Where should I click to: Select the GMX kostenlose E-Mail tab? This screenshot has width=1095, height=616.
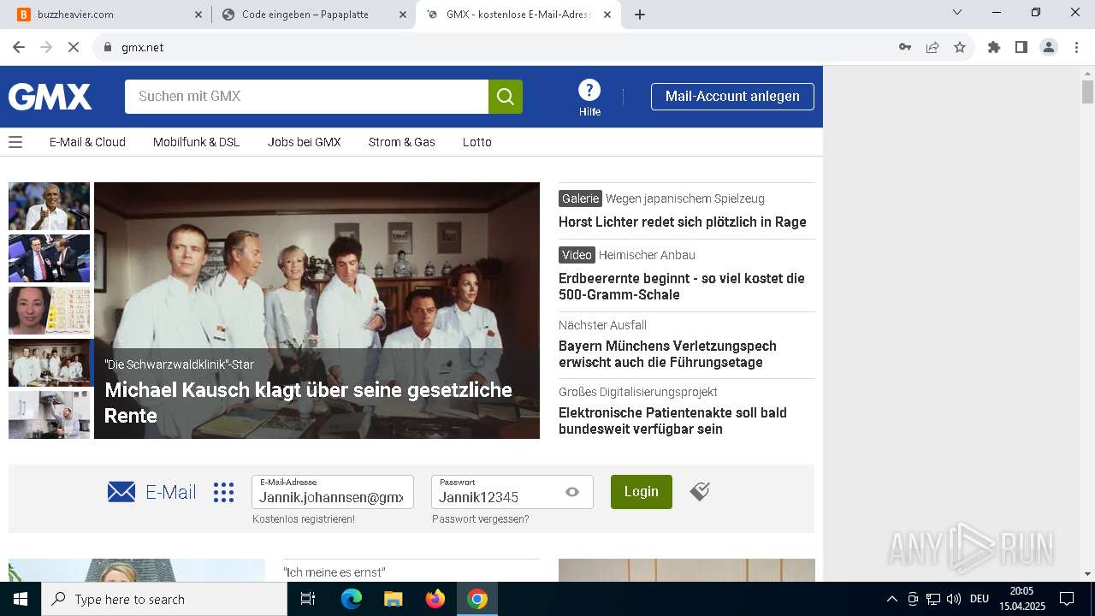pyautogui.click(x=518, y=15)
